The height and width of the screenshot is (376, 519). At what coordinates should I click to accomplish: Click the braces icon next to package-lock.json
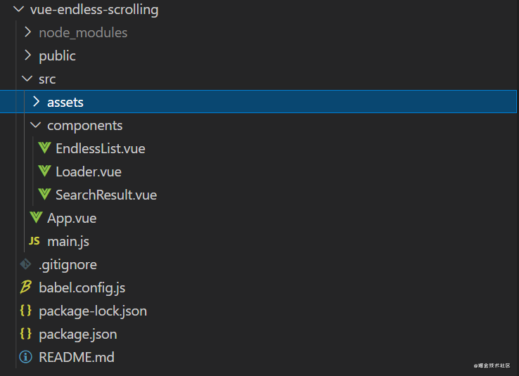[25, 311]
